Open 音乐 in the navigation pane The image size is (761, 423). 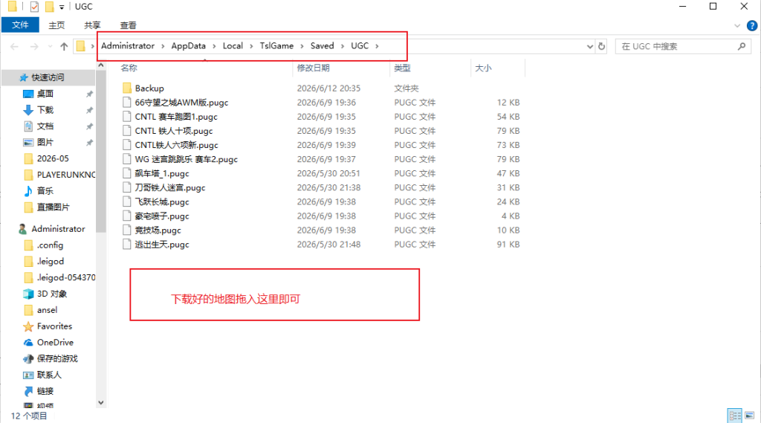tap(45, 191)
